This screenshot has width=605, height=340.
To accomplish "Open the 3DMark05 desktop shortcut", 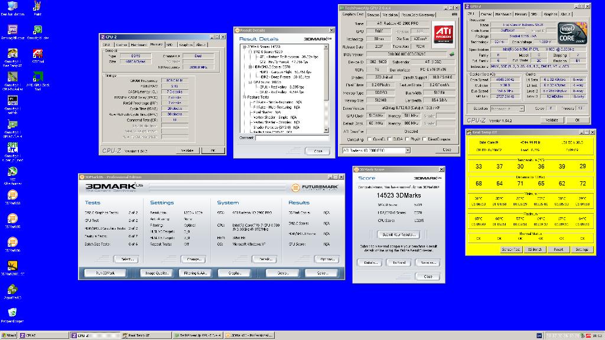I will point(12,220).
